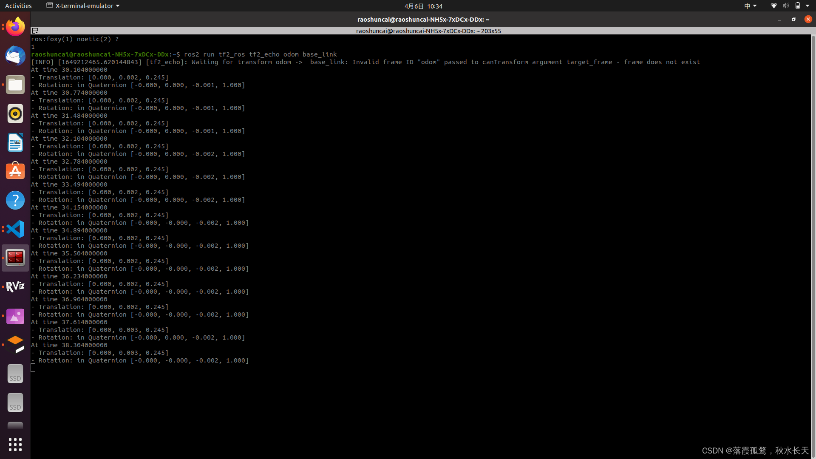Screen dimensions: 816x459
Task: Open the input method language dropdown
Action: [x=750, y=6]
